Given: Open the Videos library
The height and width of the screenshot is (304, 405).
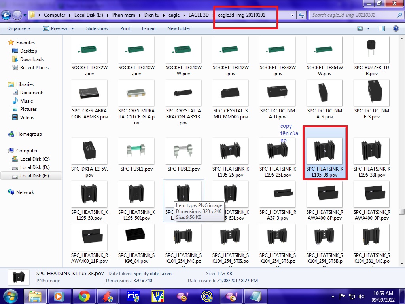Looking at the screenshot, I should tap(27, 117).
